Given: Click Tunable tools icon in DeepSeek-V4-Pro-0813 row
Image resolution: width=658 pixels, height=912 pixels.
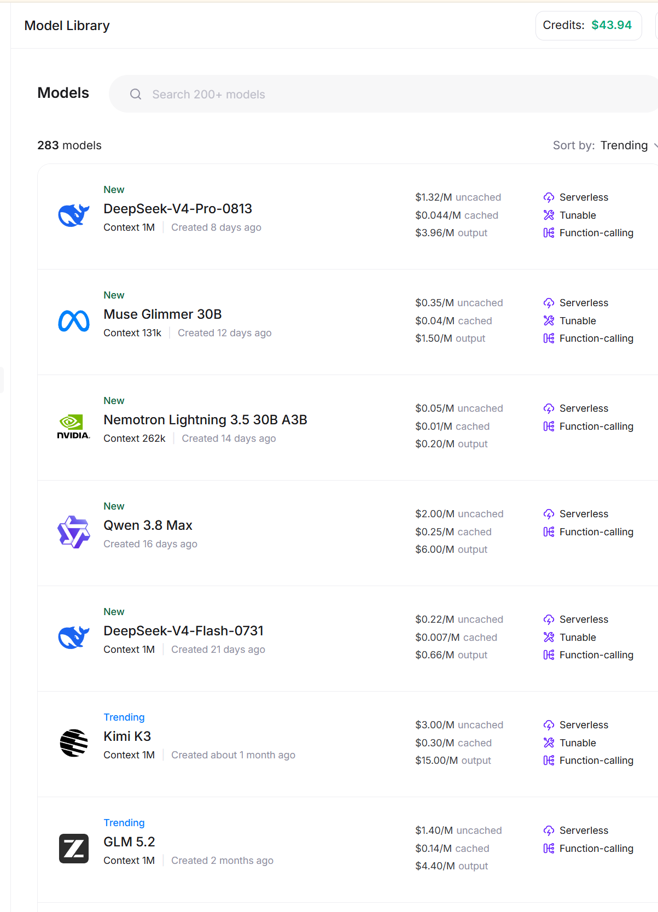Looking at the screenshot, I should [549, 215].
